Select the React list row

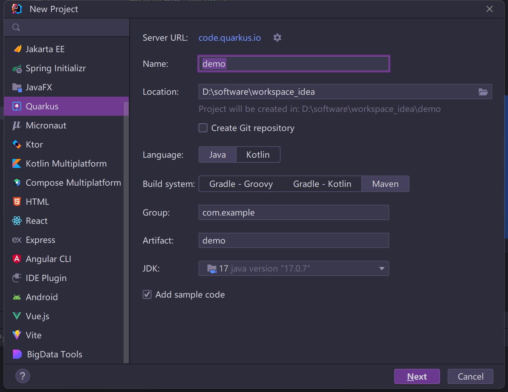click(x=64, y=221)
